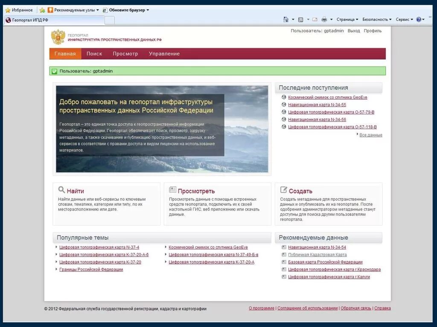Click document icon beside Навигационная карта N-34-54
Image resolution: width=437 pixels, height=327 pixels.
(x=284, y=247)
